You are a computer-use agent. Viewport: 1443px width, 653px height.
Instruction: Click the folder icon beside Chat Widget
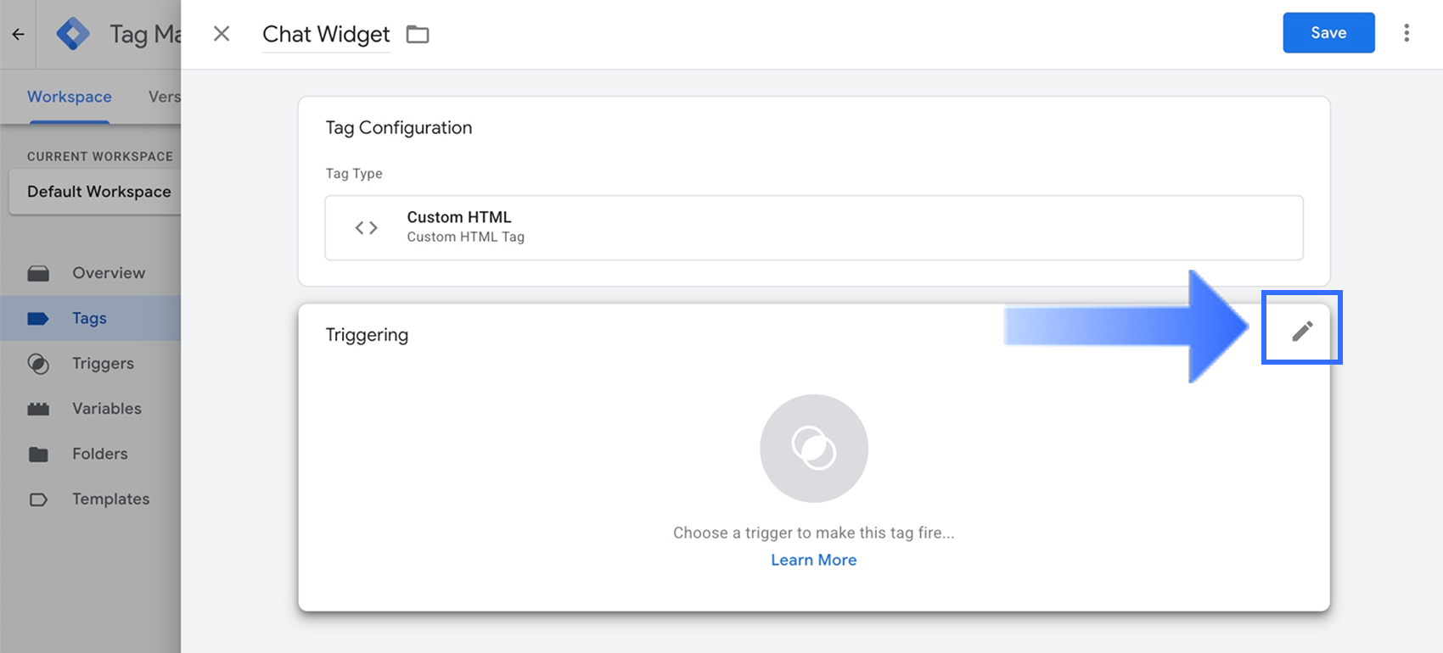pyautogui.click(x=418, y=35)
